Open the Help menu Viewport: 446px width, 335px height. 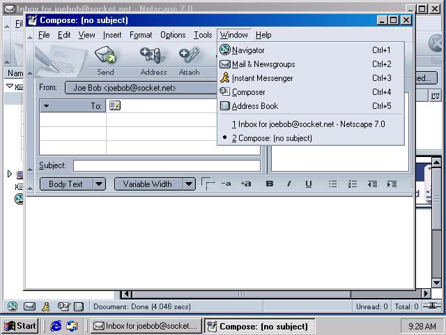[x=263, y=35]
